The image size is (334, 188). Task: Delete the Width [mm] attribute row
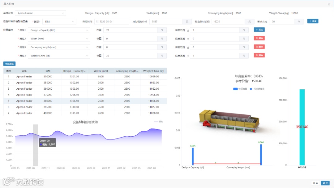pos(259,38)
